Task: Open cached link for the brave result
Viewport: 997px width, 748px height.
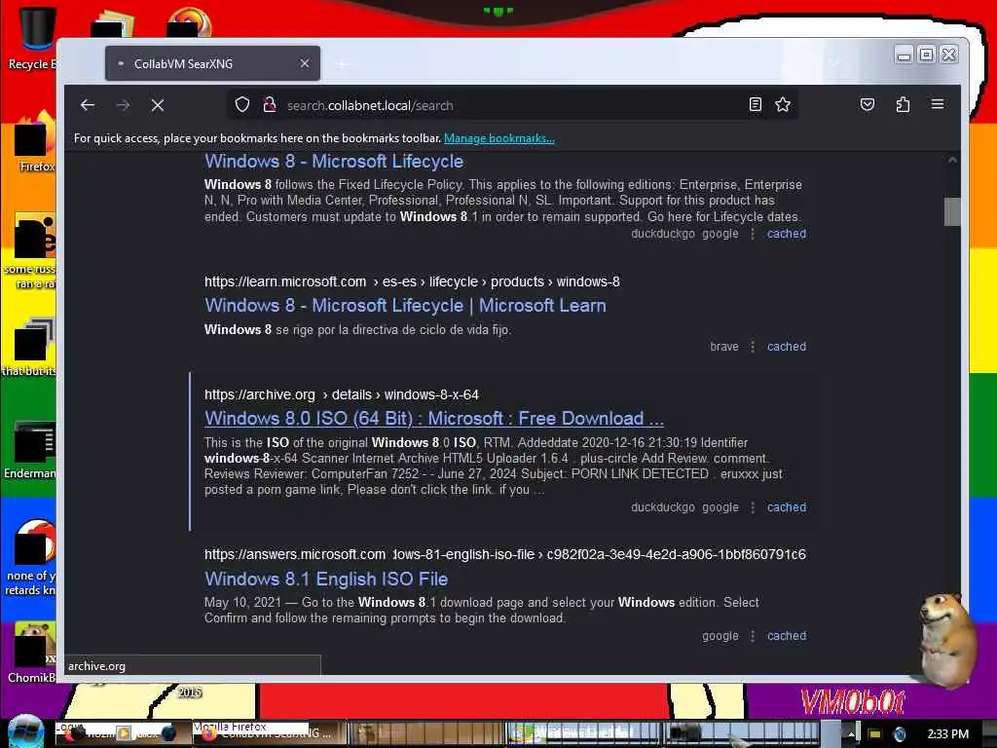Action: pos(787,347)
